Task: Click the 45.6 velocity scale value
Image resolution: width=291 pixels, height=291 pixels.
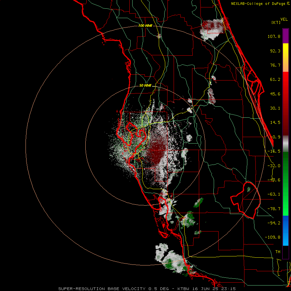Action: click(x=275, y=94)
